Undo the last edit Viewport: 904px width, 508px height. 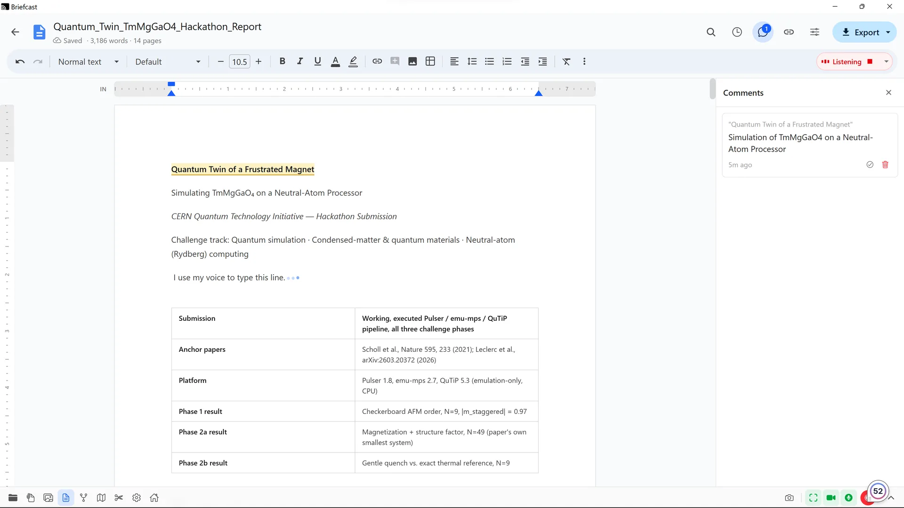click(20, 62)
